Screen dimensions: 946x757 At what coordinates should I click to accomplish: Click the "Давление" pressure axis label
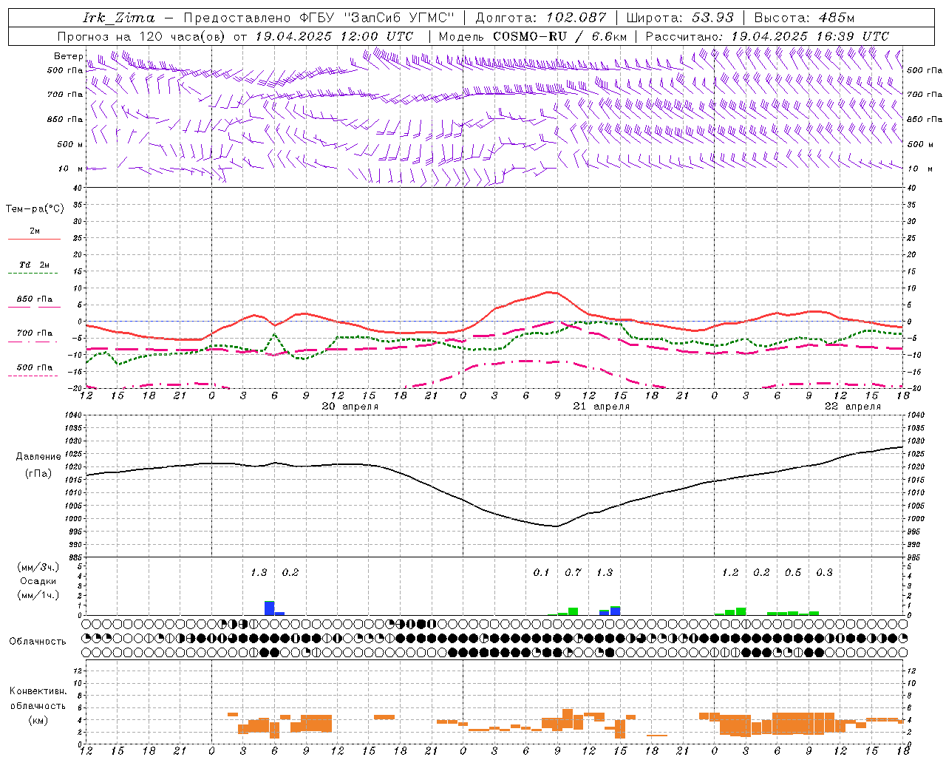tap(38, 457)
